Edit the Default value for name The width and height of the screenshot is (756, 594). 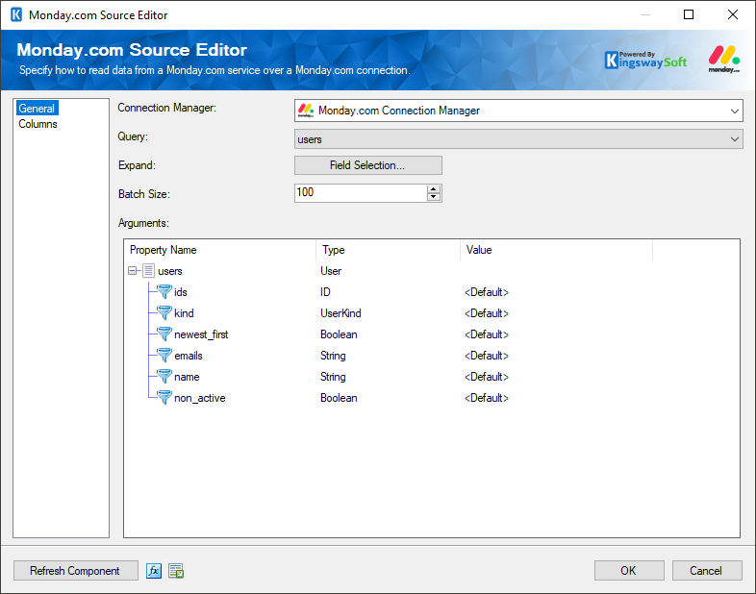[487, 377]
